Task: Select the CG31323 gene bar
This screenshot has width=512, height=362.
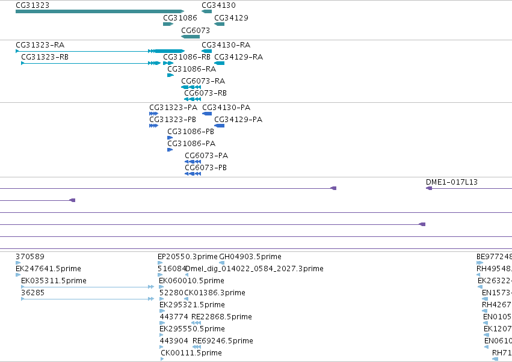Action: 100,11
